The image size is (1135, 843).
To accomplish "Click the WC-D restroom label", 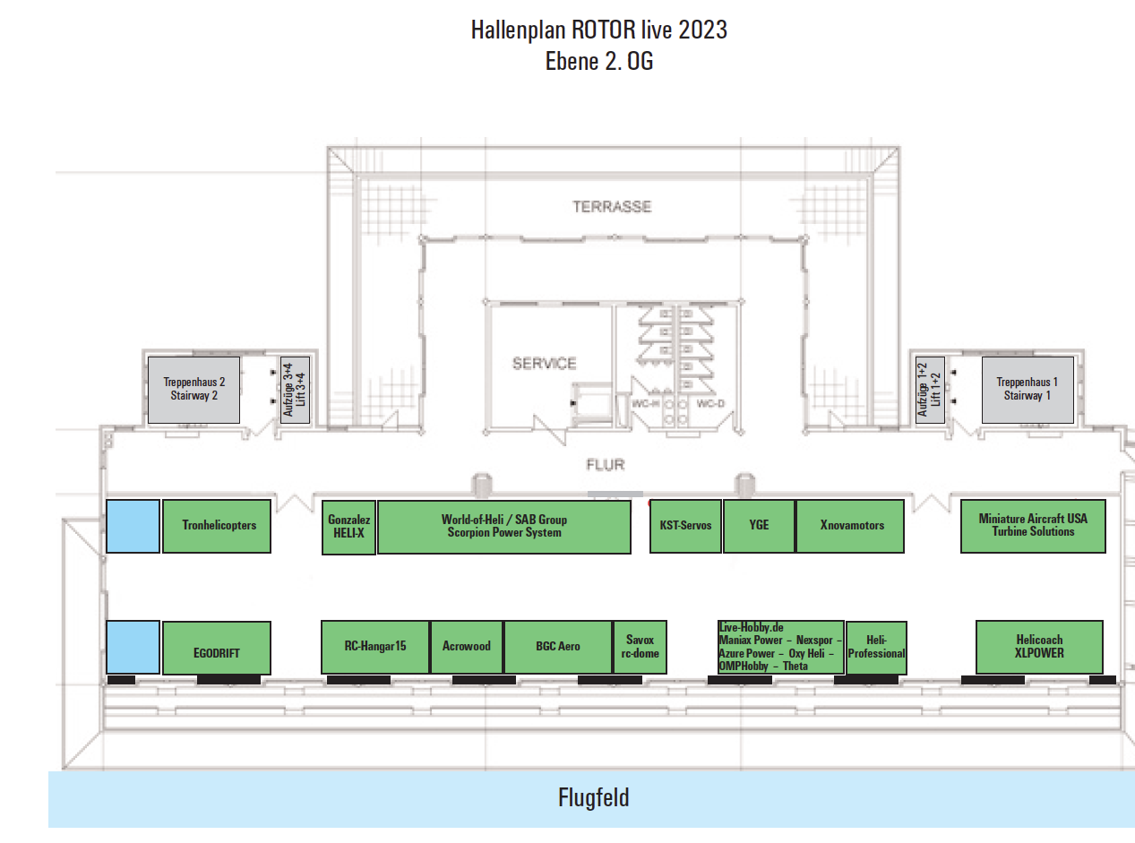I will (x=710, y=404).
